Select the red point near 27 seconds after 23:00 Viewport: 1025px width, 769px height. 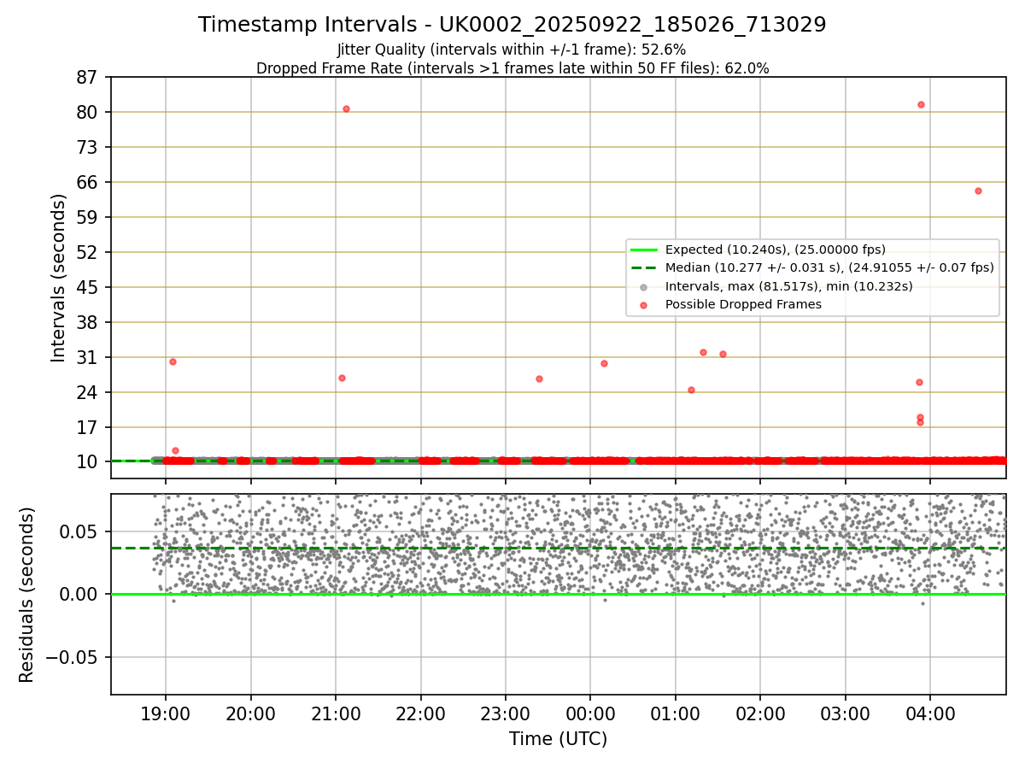coord(539,379)
